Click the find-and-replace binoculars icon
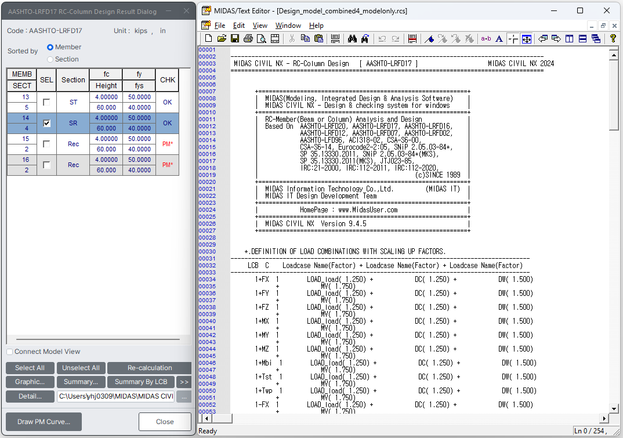The width and height of the screenshot is (623, 438). [365, 38]
